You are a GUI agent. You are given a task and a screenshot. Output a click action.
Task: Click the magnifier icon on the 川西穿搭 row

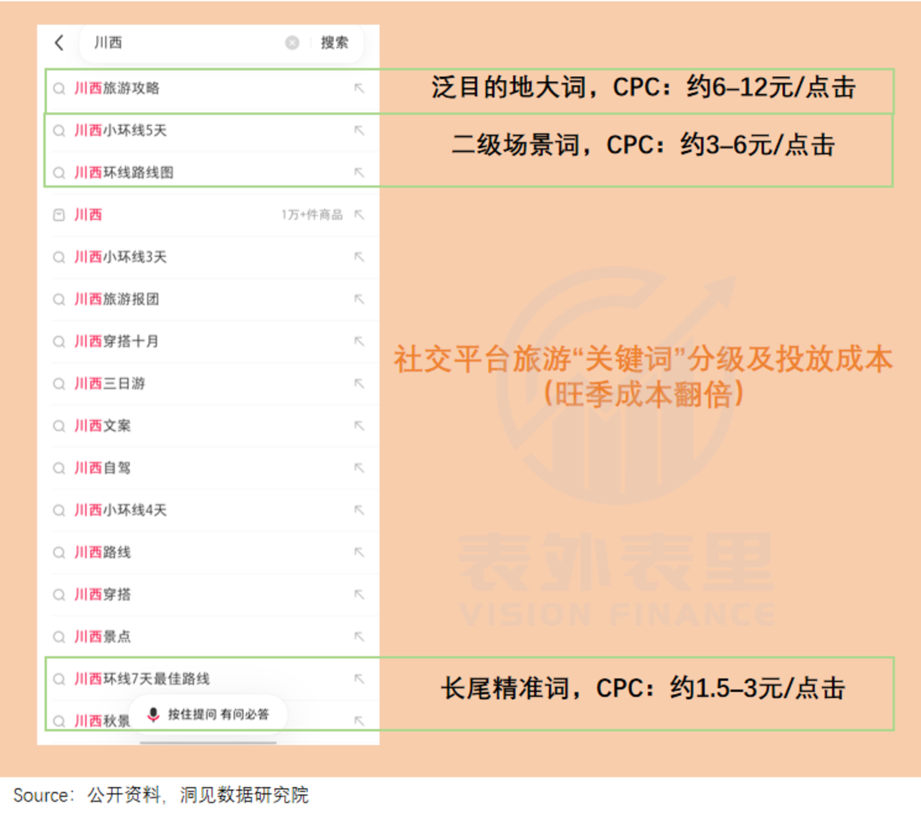(x=59, y=595)
